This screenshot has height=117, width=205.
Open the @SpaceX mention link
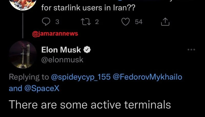point(42,88)
